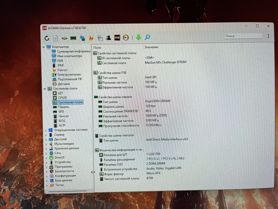Viewport: 278px width, 209px height.
Task: Focus the Поиск search field
Action: (243, 36)
